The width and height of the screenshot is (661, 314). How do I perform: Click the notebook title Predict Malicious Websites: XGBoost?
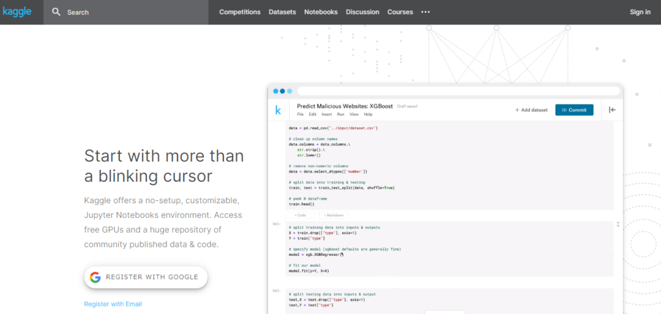pyautogui.click(x=345, y=106)
